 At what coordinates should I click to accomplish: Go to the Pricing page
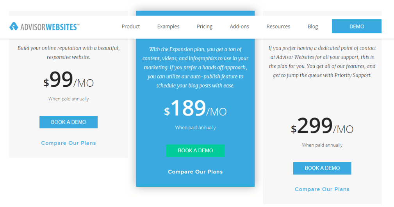pos(205,27)
